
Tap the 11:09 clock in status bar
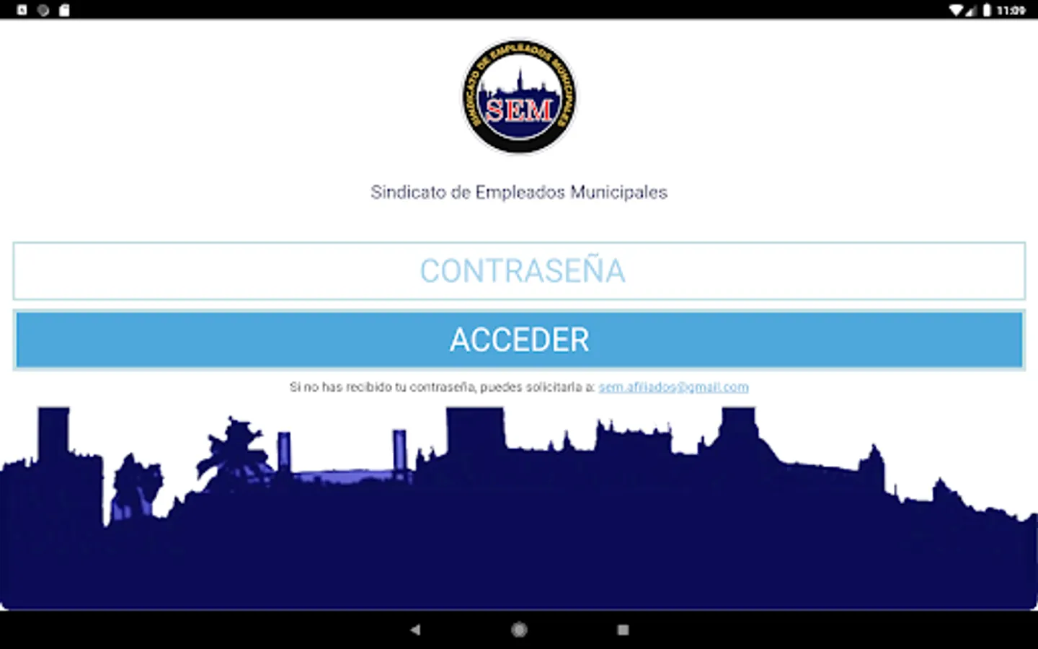coord(1011,10)
